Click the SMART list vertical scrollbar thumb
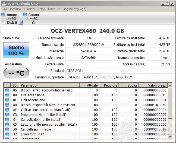 click(170, 103)
